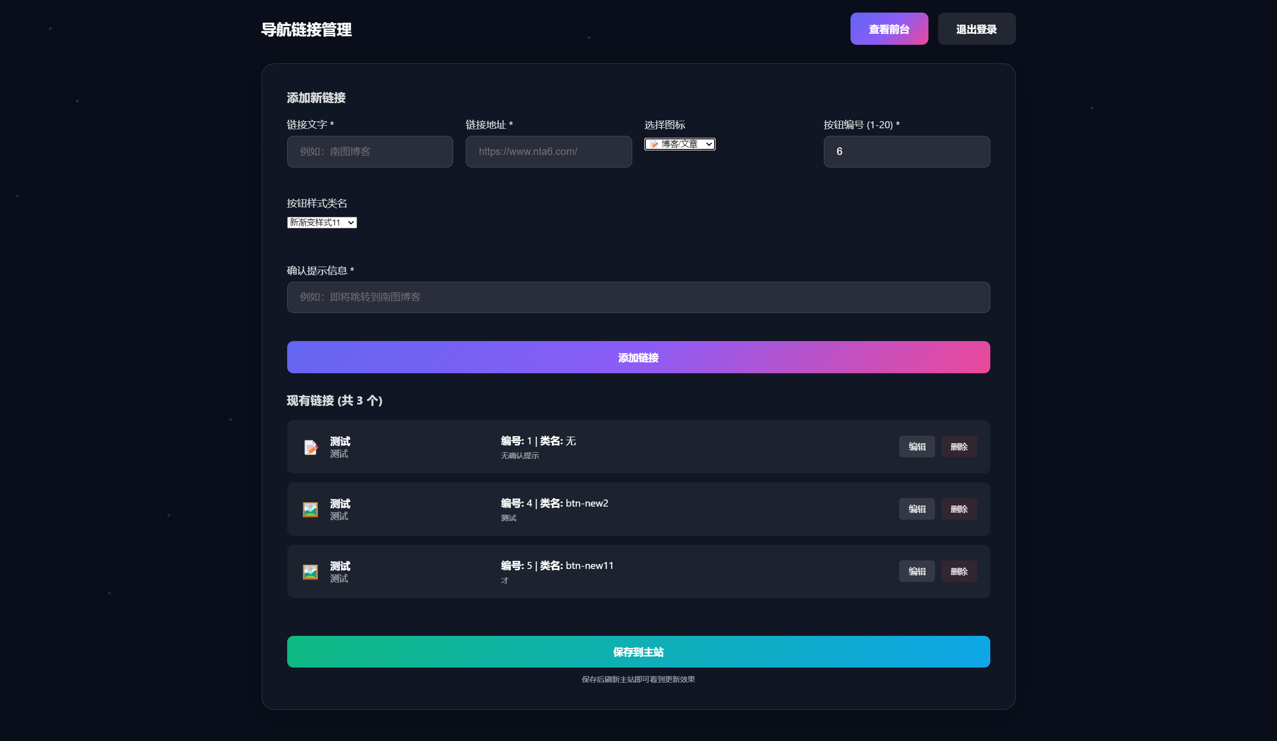
Task: Click 编辑 on the 编号 1 link
Action: click(917, 447)
